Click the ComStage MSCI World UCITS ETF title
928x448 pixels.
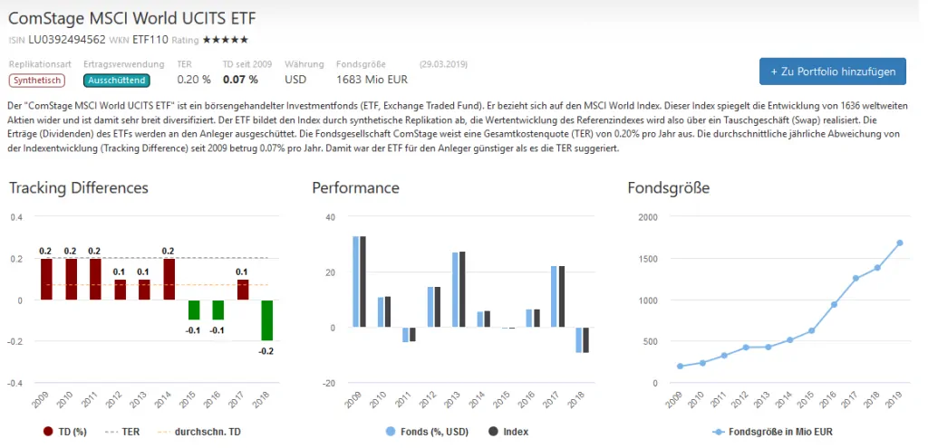pyautogui.click(x=132, y=18)
